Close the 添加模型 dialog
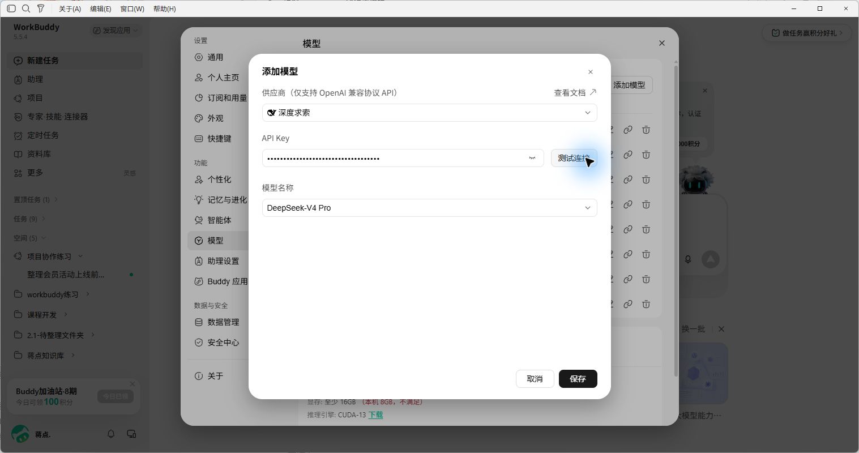Screen dimensions: 859x453 point(591,72)
